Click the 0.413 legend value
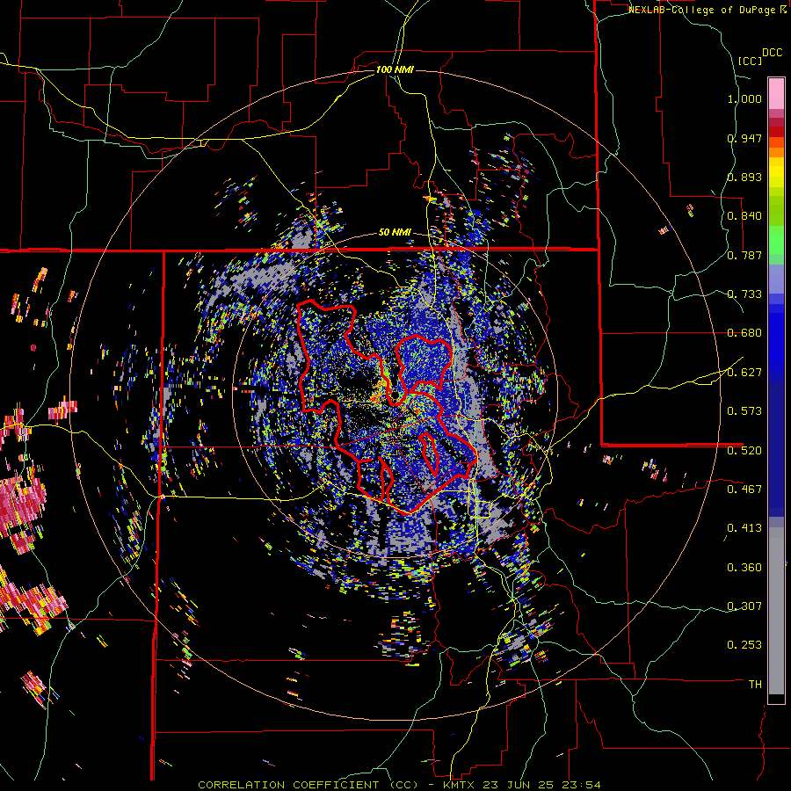 point(744,528)
